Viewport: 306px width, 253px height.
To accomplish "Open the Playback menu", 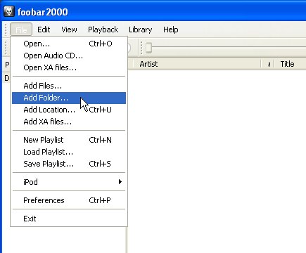I will click(103, 30).
